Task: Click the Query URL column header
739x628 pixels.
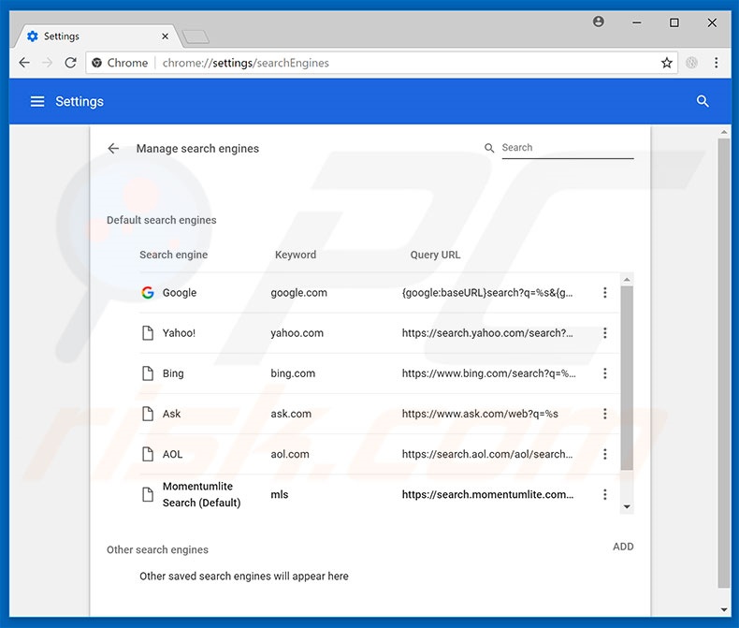Action: click(435, 256)
